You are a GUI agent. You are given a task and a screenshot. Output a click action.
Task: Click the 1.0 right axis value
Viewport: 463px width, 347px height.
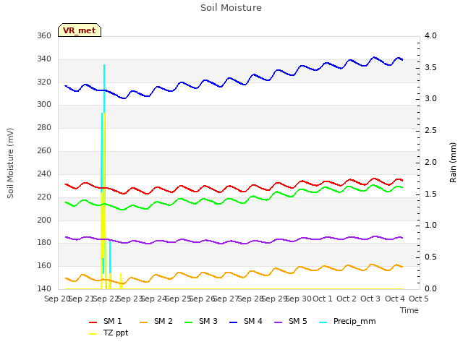tap(430, 225)
